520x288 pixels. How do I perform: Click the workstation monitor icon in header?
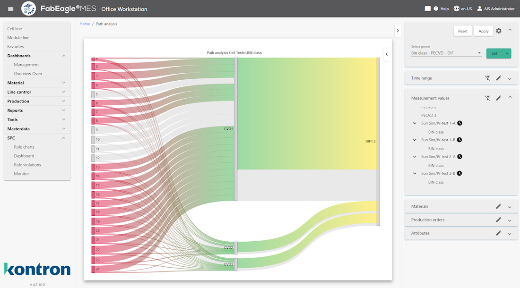pos(428,8)
